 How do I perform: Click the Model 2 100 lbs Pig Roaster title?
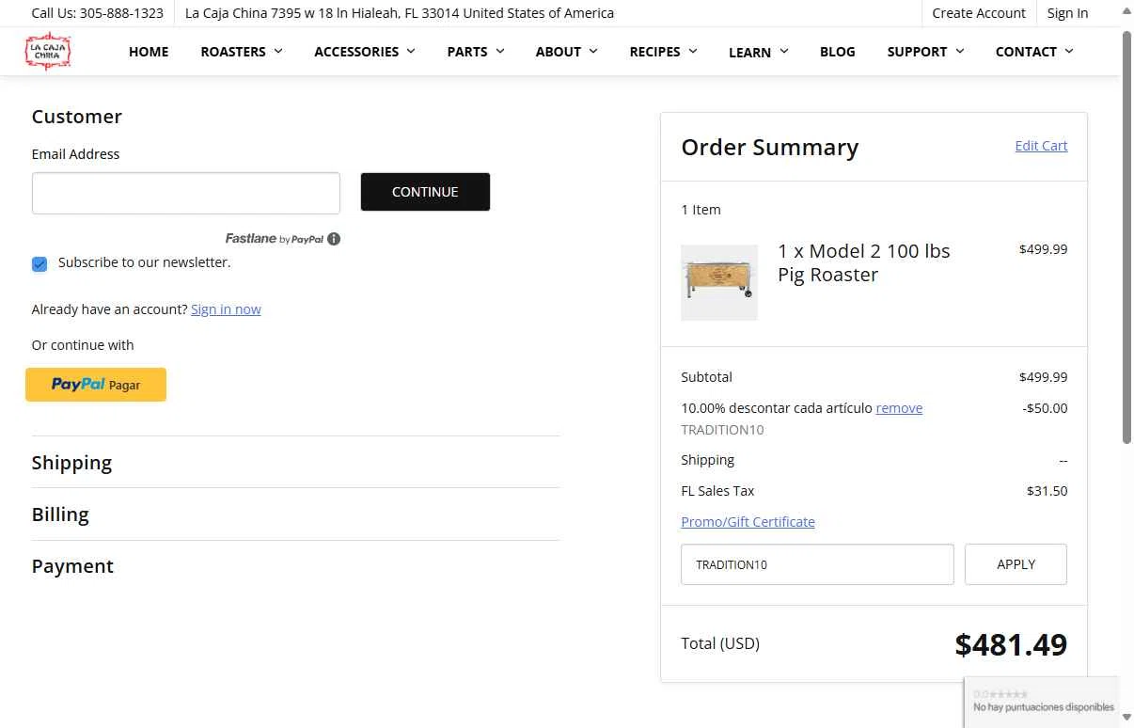(x=864, y=263)
